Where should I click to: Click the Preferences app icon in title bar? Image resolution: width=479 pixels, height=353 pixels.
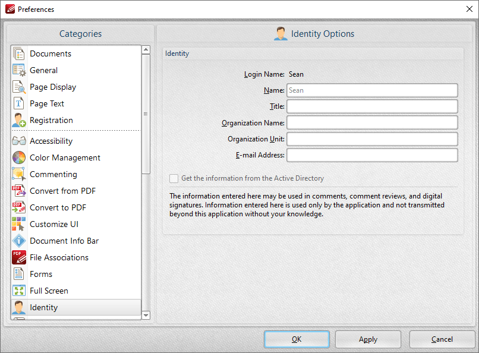[10, 9]
